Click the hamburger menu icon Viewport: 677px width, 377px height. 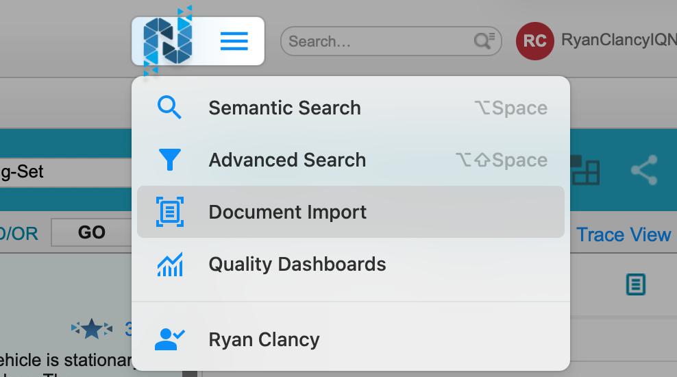point(234,42)
